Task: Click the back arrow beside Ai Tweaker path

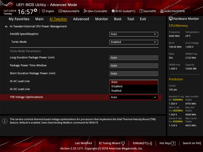Action: tap(6, 26)
